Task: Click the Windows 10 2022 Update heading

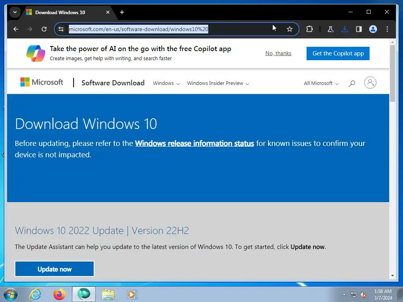Action: pyautogui.click(x=102, y=230)
